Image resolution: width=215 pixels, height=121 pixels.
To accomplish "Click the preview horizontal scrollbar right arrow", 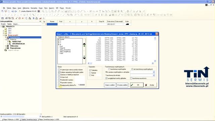I will pos(153,63).
